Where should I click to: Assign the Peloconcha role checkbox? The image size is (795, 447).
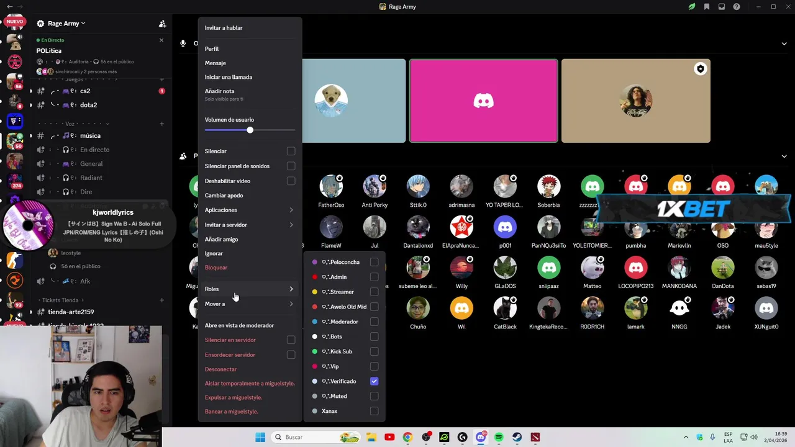click(374, 262)
